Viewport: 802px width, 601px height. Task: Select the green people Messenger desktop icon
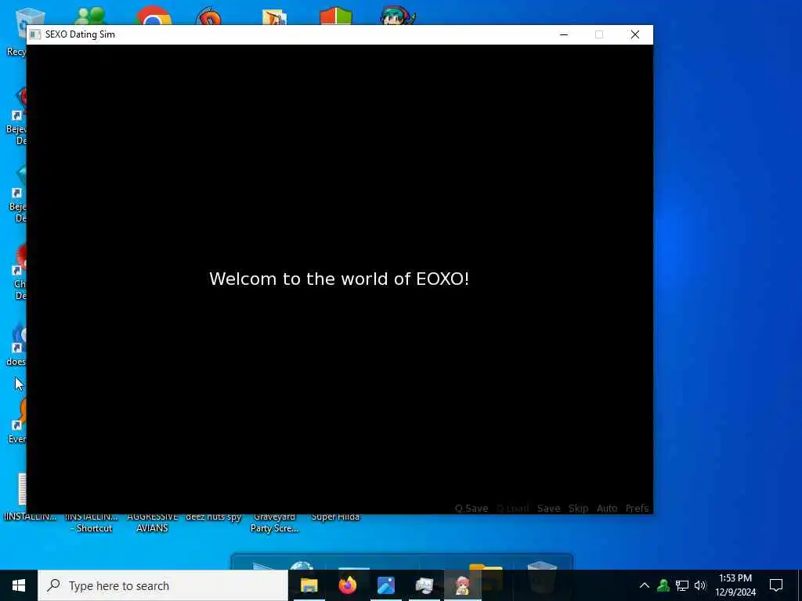point(91,15)
